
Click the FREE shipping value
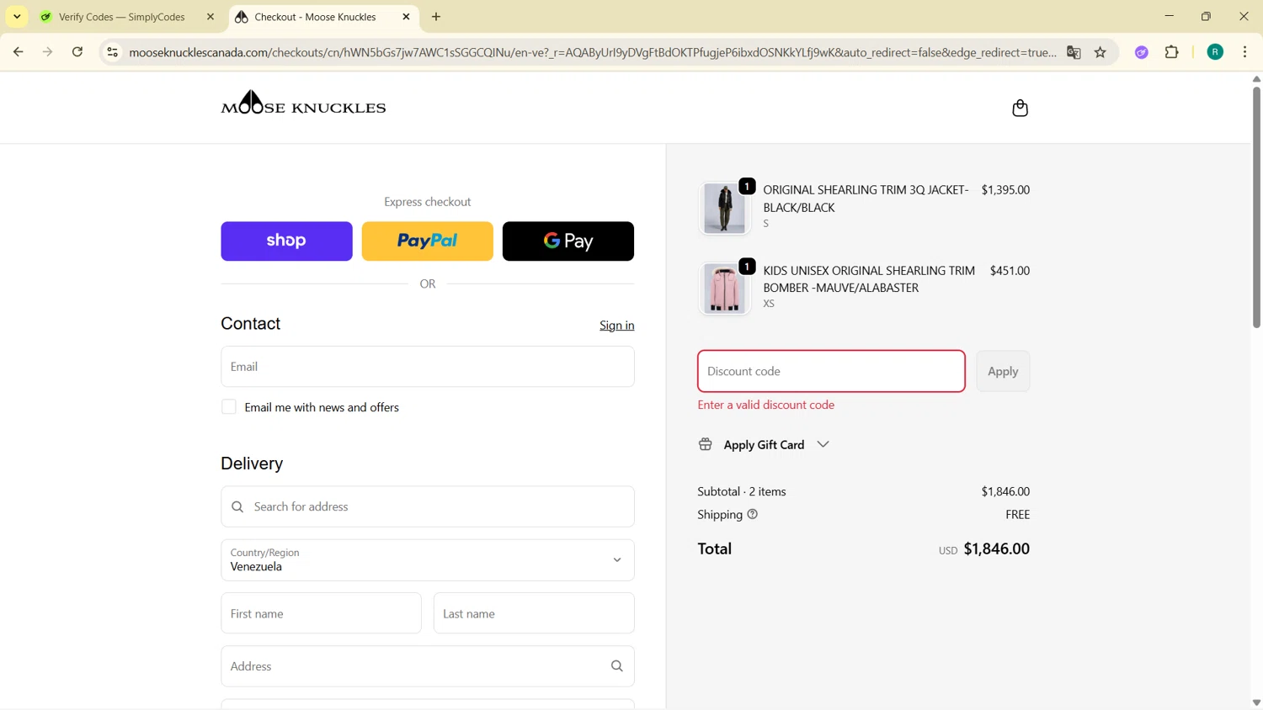coord(1018,514)
